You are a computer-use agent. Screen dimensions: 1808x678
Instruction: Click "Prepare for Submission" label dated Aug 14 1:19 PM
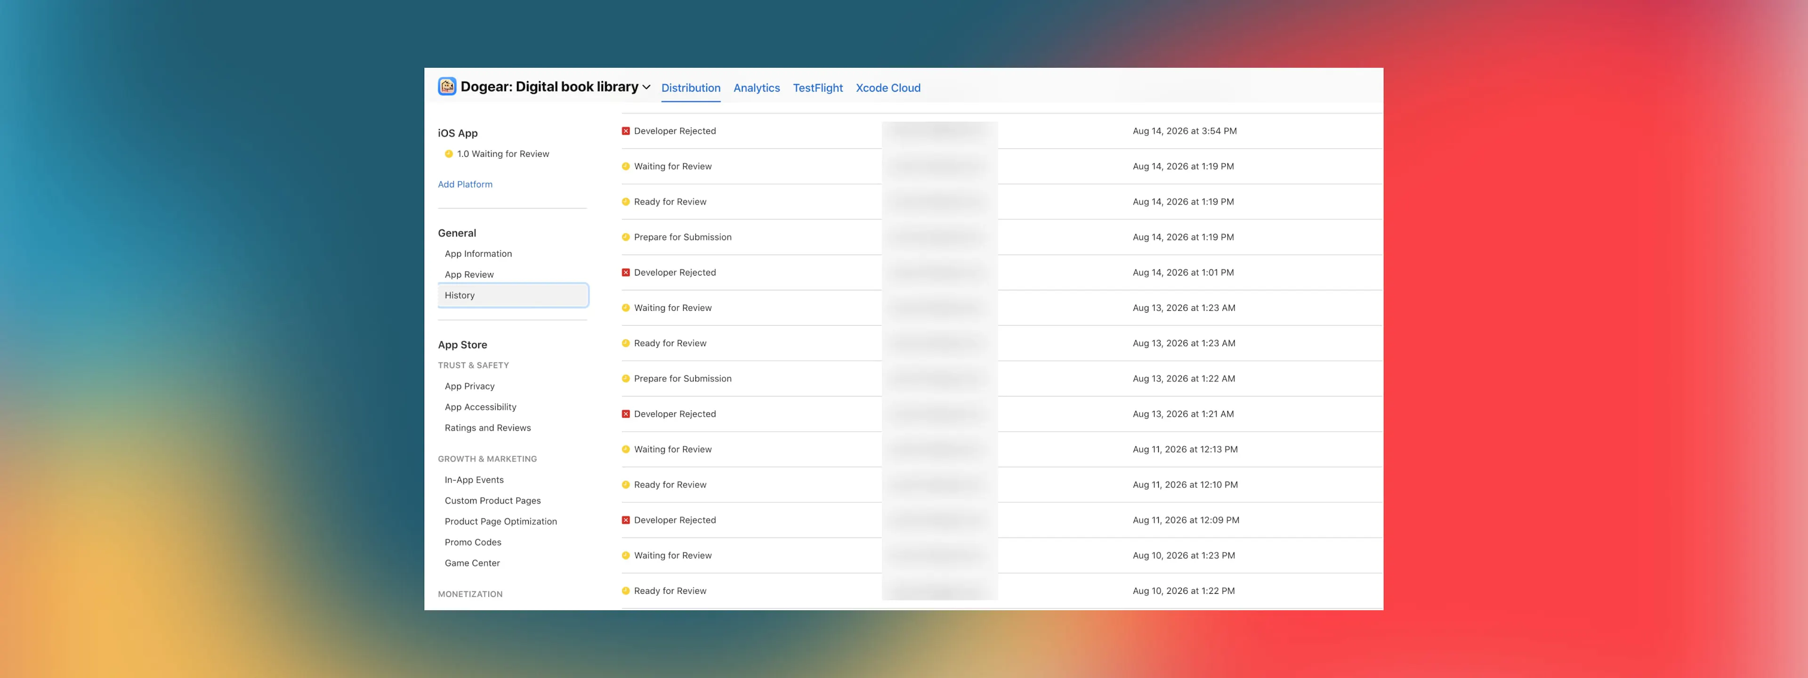[683, 237]
